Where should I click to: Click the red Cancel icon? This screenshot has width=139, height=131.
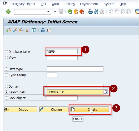tap(82, 12)
